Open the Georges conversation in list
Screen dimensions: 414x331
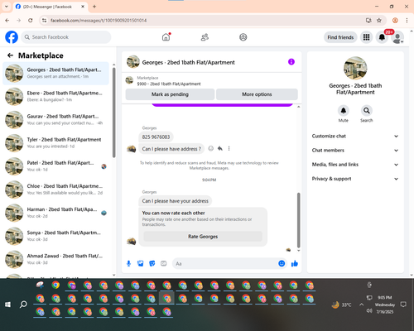point(55,73)
